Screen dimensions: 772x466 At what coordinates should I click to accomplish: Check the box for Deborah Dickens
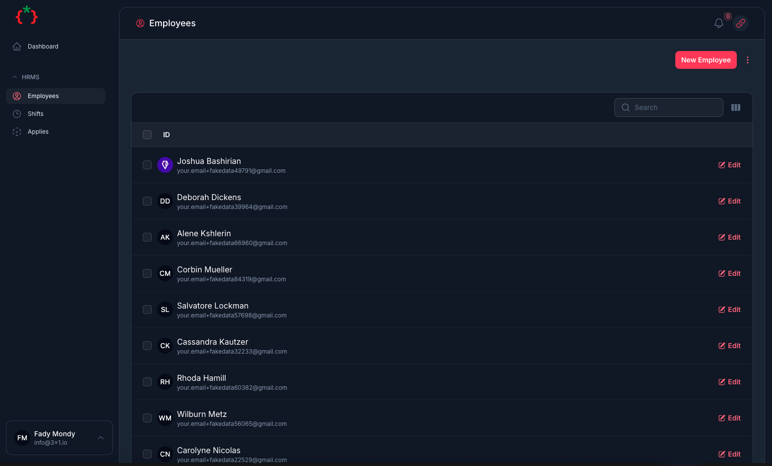point(147,201)
